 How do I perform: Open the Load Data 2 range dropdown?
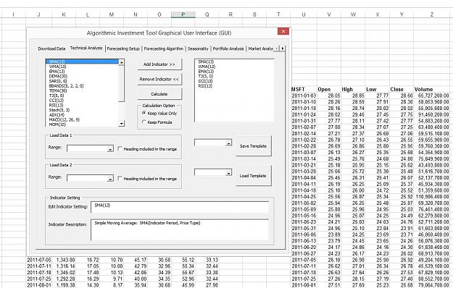(x=110, y=179)
